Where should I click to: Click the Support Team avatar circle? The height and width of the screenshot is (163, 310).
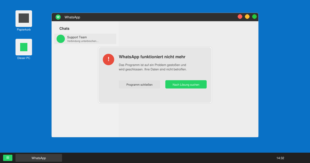tap(61, 39)
